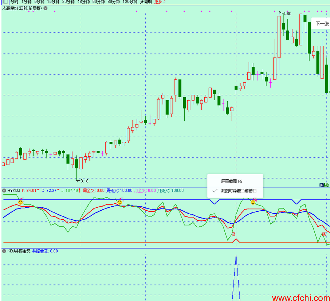Image resolution: width=330 pixels, height=301 pixels.
Task: Click the K: 84.01 value
Action: 31,191
